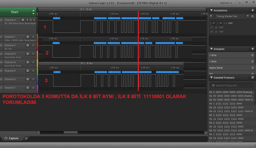Open Channel 4 settings gear

click(x=28, y=62)
